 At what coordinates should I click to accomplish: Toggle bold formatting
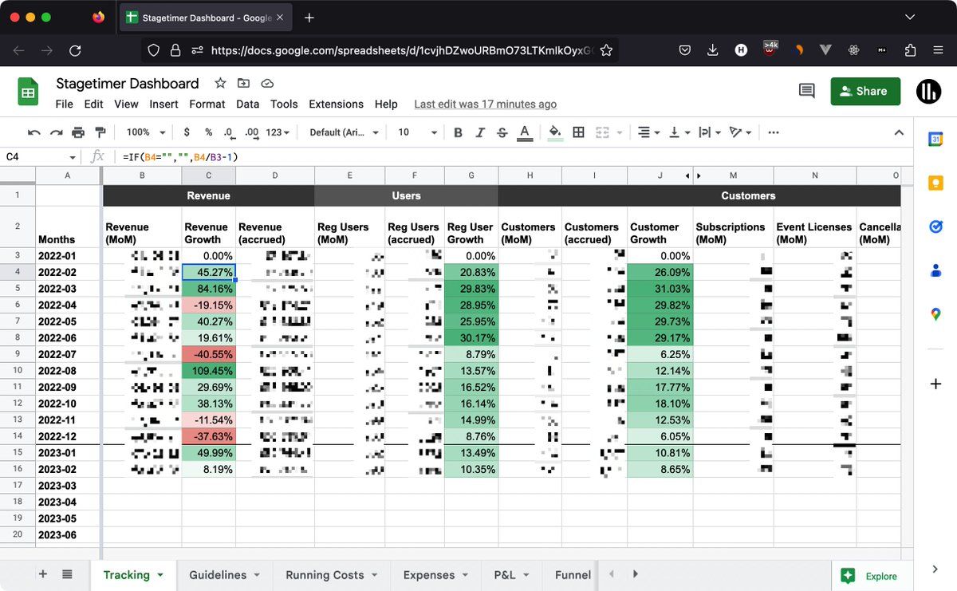tap(458, 132)
